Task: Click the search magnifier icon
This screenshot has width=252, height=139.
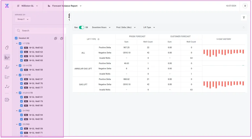Action: [x=19, y=30]
